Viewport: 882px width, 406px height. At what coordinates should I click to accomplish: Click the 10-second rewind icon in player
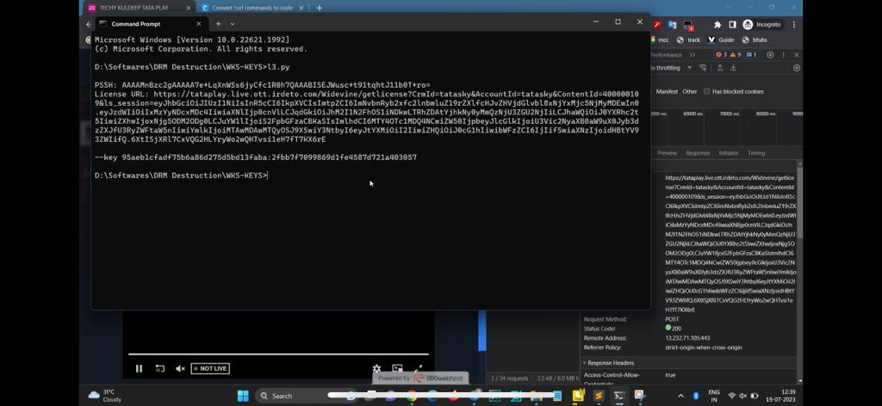click(159, 368)
